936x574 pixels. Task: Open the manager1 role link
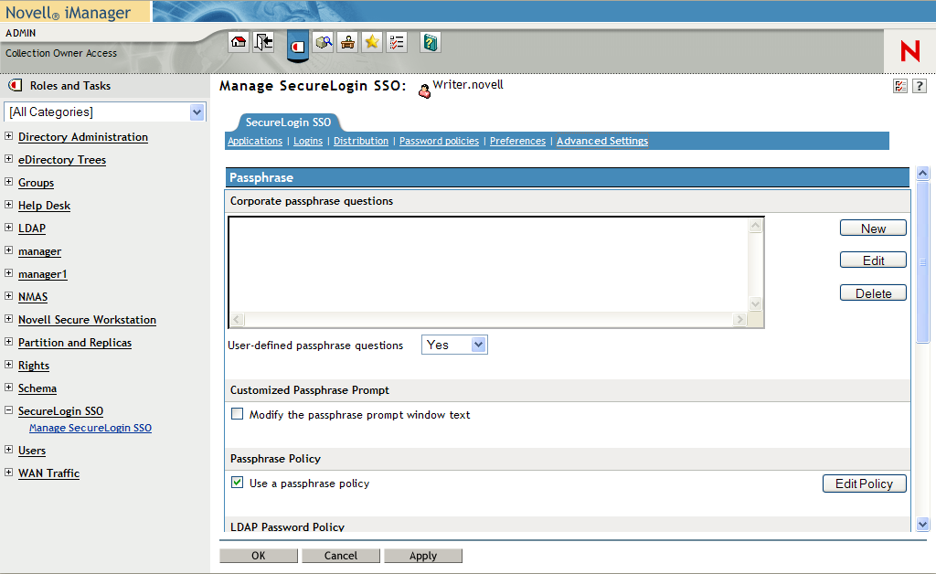42,274
